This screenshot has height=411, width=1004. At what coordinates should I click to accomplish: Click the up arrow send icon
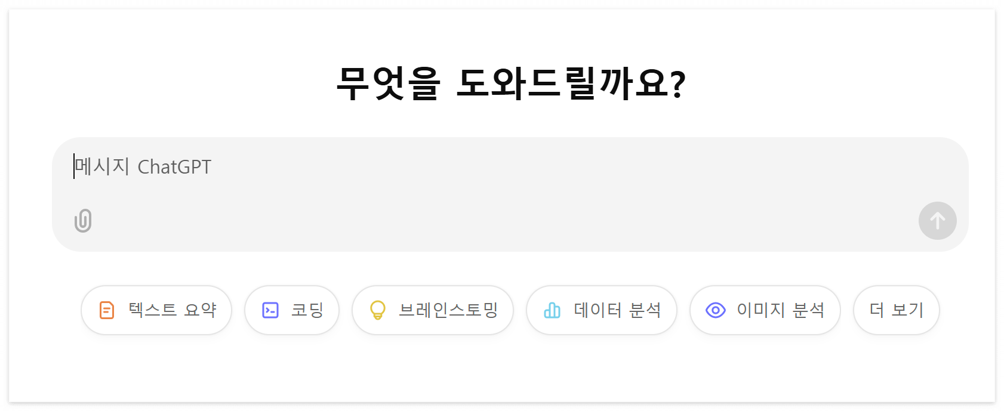click(937, 221)
